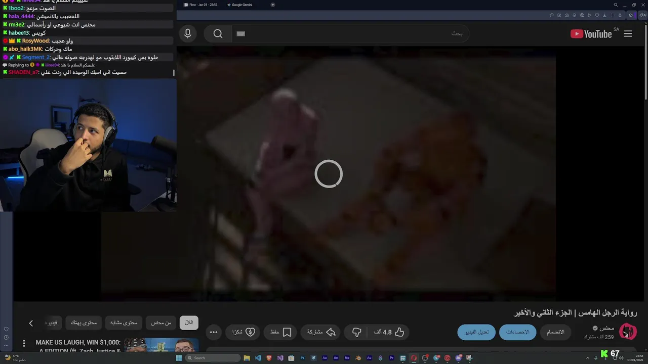This screenshot has height=364, width=648.
Task: Click the share (مشاركة) button
Action: coord(321,332)
